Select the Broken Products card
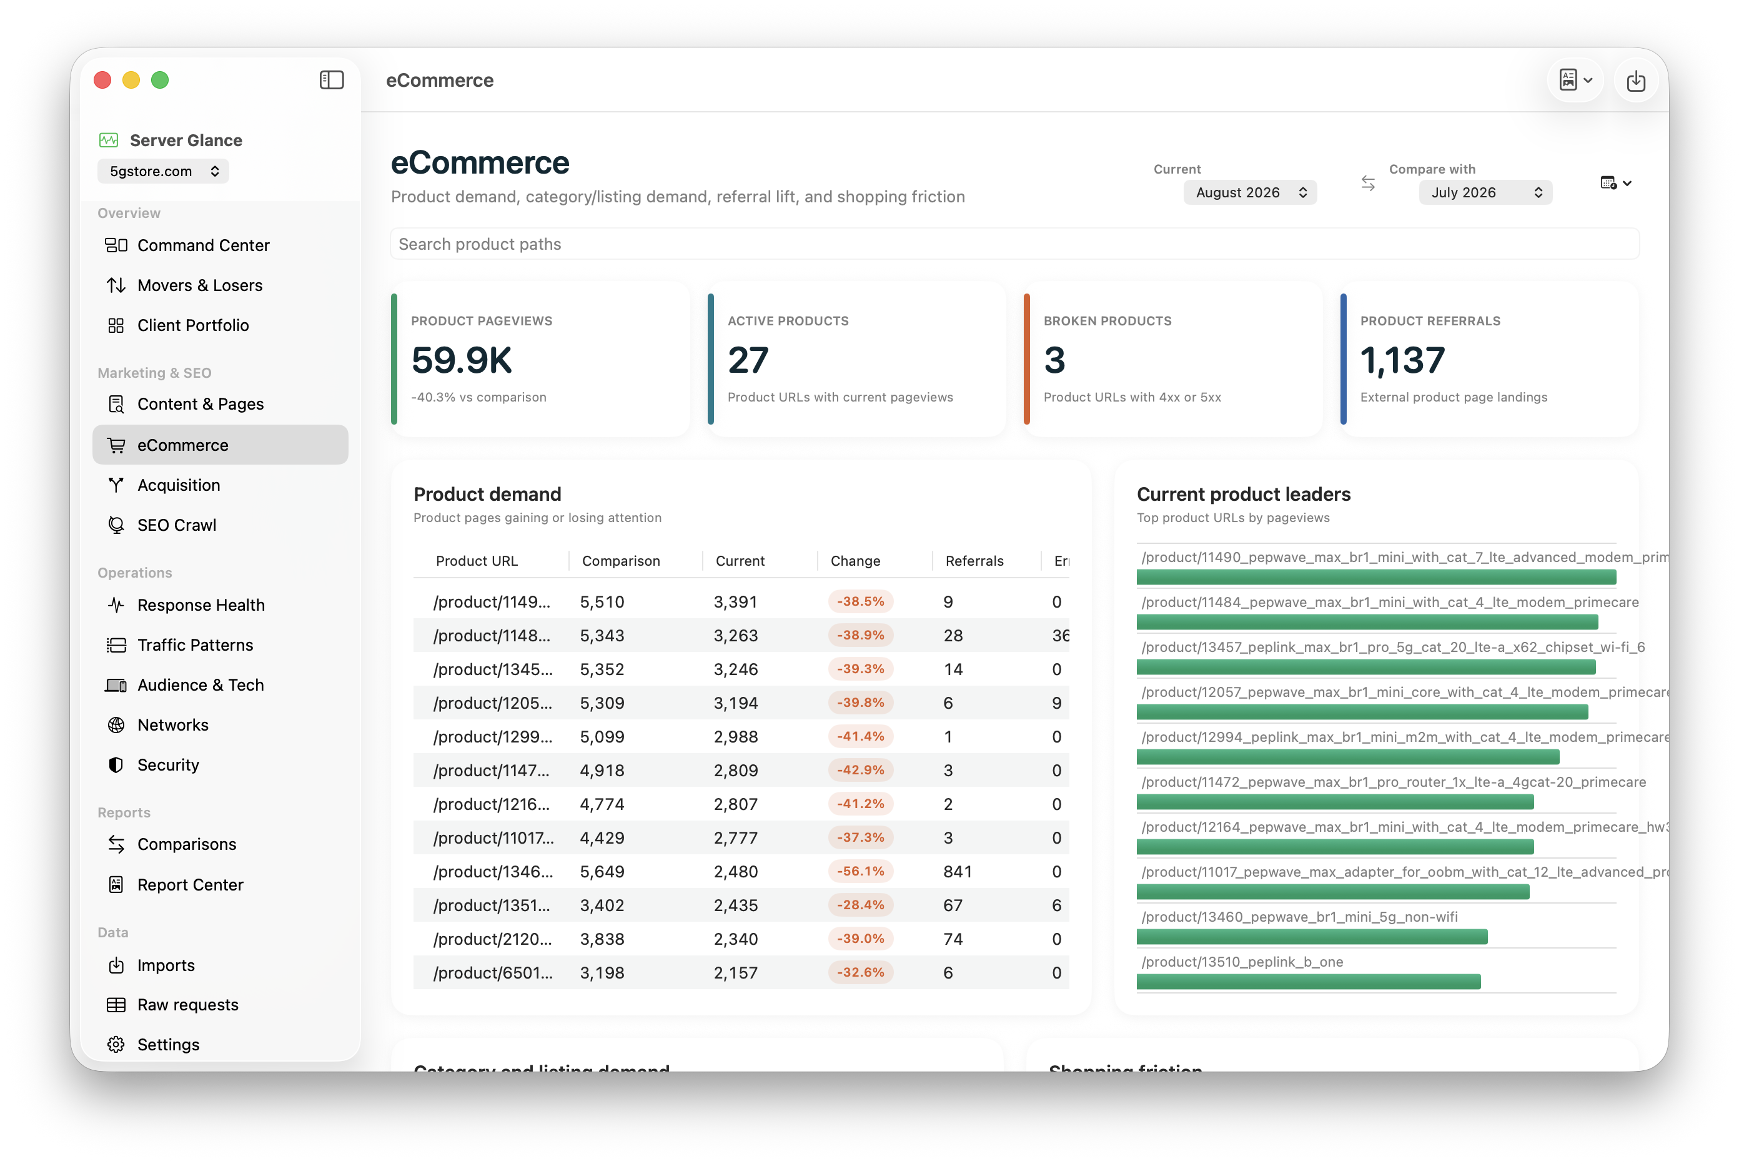 (1172, 359)
